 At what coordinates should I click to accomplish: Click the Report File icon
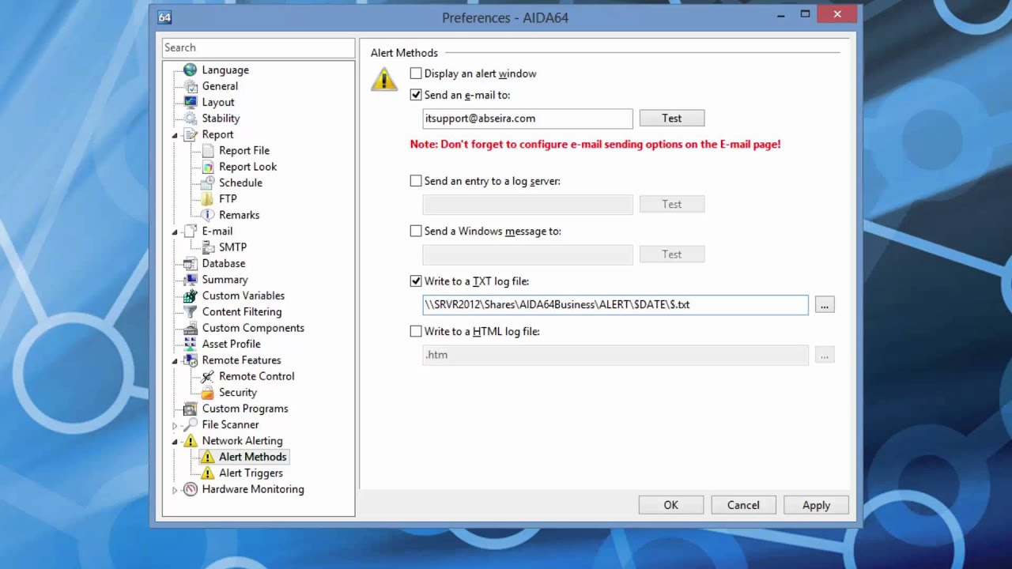[207, 150]
